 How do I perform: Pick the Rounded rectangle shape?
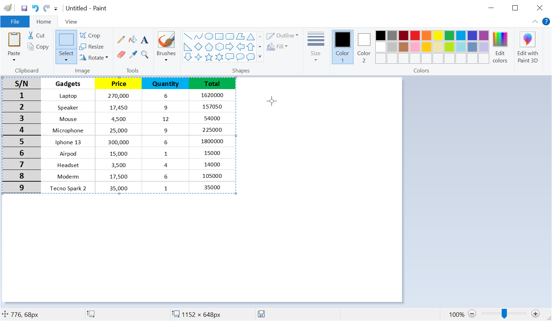tap(229, 36)
